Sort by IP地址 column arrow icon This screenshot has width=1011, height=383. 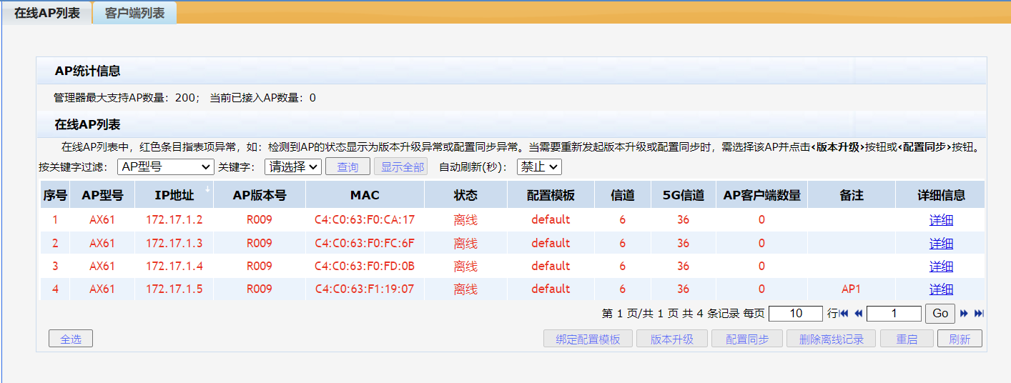coord(208,189)
